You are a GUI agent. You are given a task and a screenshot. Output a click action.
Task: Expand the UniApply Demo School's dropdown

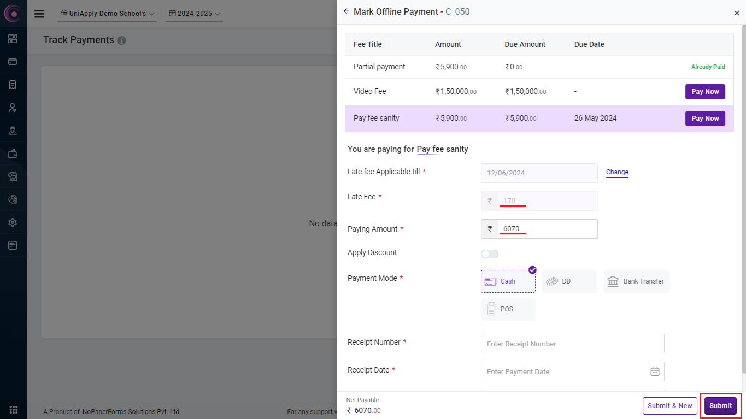[x=108, y=14]
